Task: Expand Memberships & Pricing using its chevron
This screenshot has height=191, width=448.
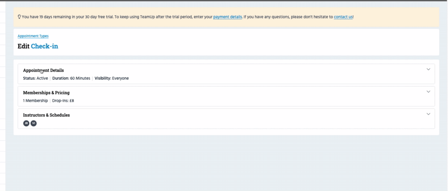Action: click(x=428, y=92)
